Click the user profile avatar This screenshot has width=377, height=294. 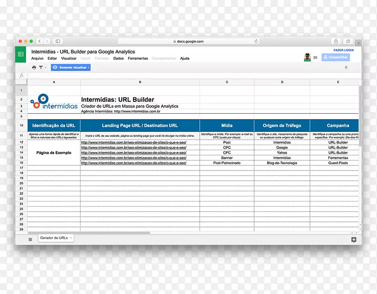click(307, 57)
